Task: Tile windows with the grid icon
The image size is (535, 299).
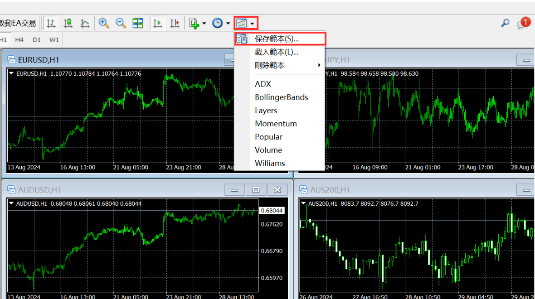Action: coord(138,23)
